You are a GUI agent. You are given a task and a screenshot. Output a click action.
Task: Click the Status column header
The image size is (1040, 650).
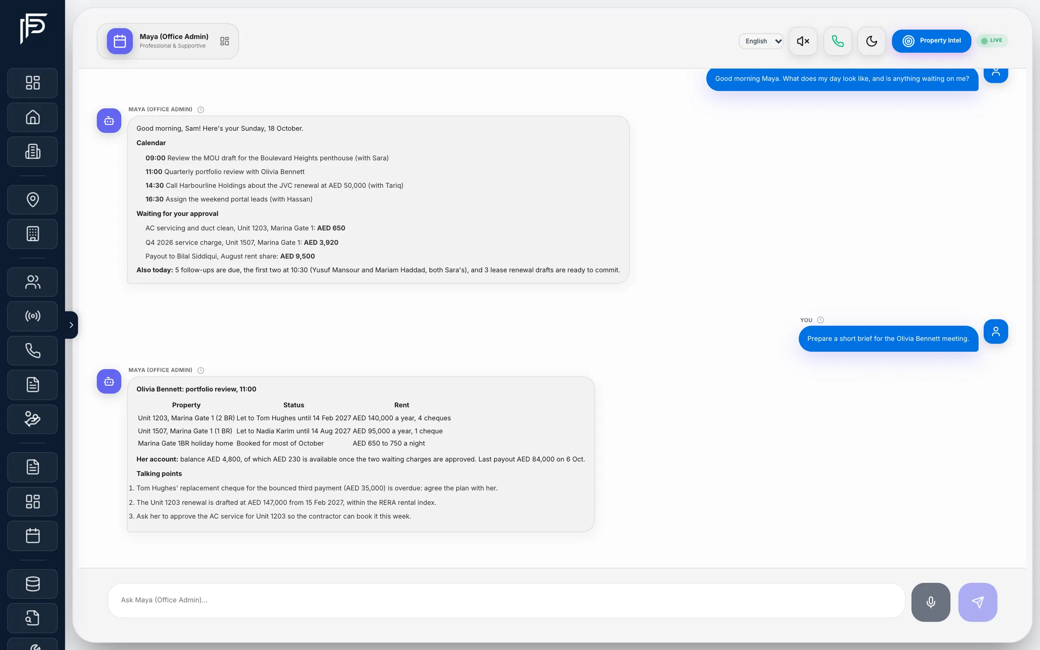[293, 405]
